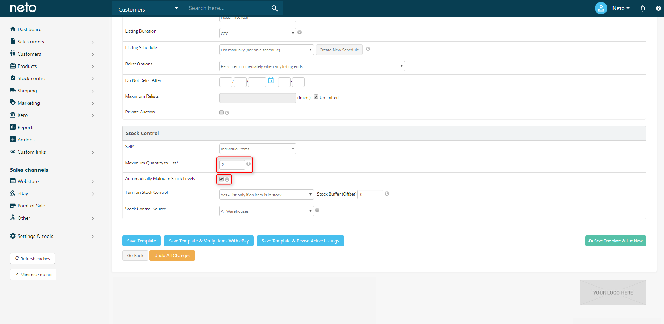Image resolution: width=664 pixels, height=324 pixels.
Task: Click info icon beside Maximum Quantity to List
Action: tap(248, 164)
